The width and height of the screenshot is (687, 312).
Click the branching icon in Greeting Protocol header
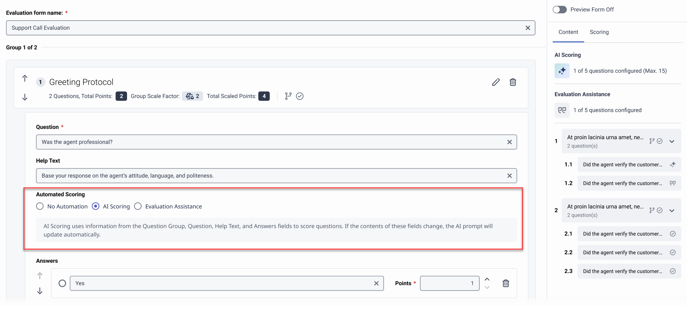point(288,96)
